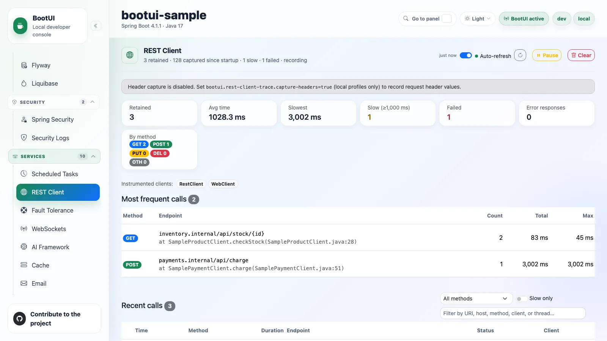Click the Services section icon
Screen dimensions: 607x341
click(x=15, y=156)
